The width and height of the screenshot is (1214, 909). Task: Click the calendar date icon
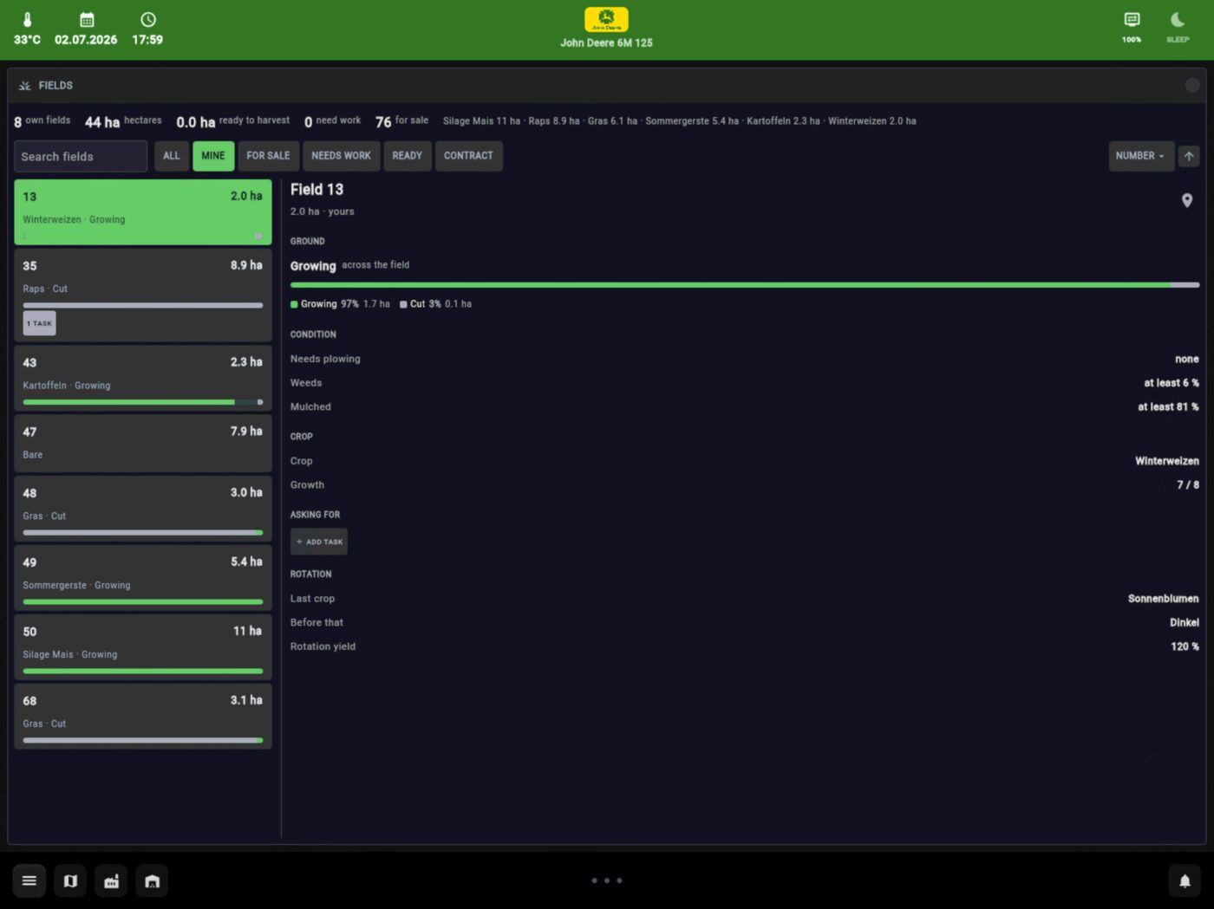click(87, 20)
